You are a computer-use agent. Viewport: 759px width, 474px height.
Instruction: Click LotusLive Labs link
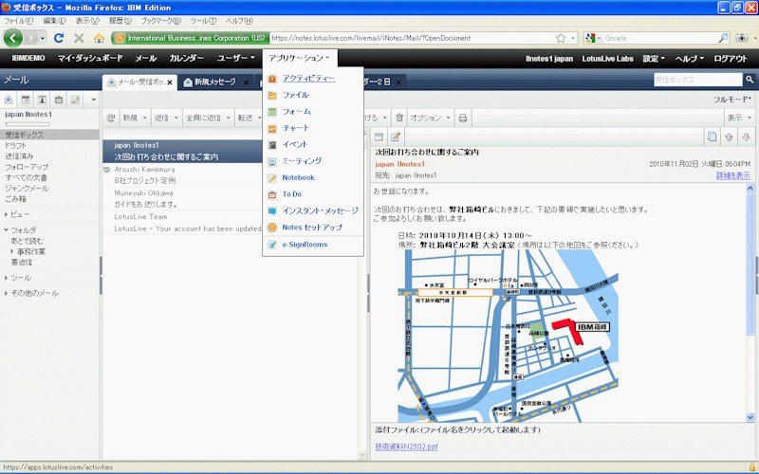(x=607, y=59)
